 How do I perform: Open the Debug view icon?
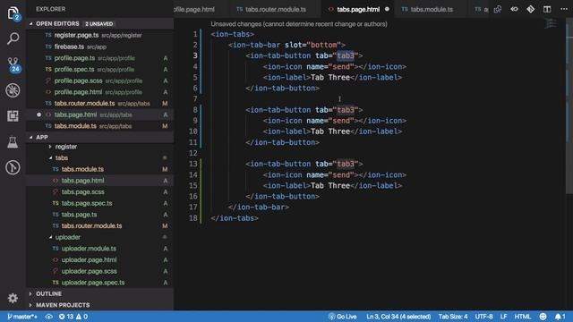click(13, 90)
